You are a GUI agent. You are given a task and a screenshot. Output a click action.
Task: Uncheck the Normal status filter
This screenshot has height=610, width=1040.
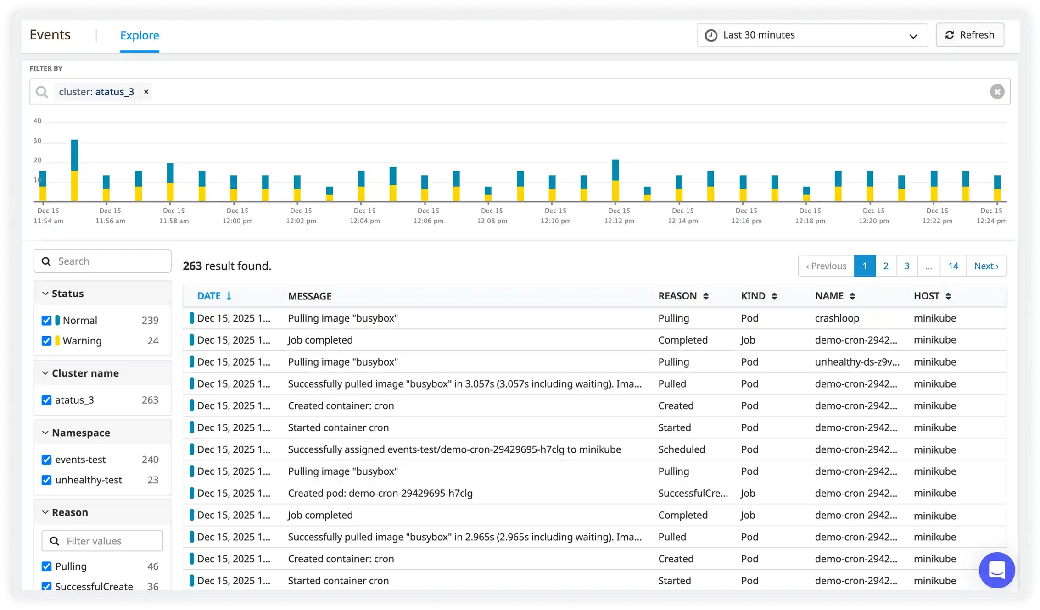coord(46,320)
